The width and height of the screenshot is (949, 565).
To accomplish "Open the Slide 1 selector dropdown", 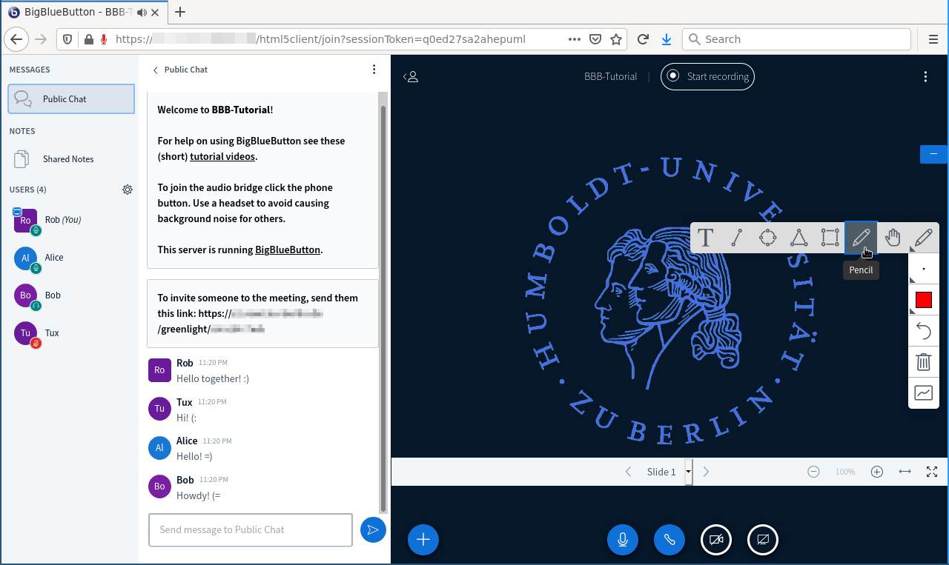I will 669,472.
